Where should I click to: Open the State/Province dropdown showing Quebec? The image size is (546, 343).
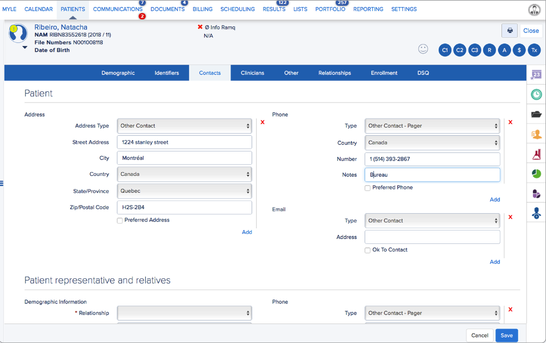[x=184, y=192]
